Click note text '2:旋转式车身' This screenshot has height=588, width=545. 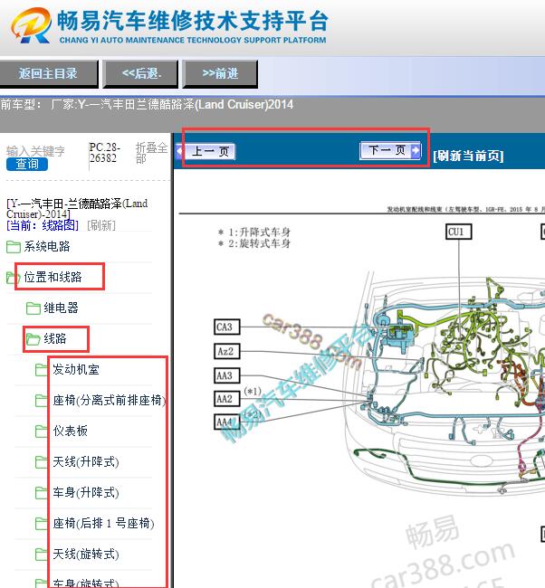click(x=259, y=243)
